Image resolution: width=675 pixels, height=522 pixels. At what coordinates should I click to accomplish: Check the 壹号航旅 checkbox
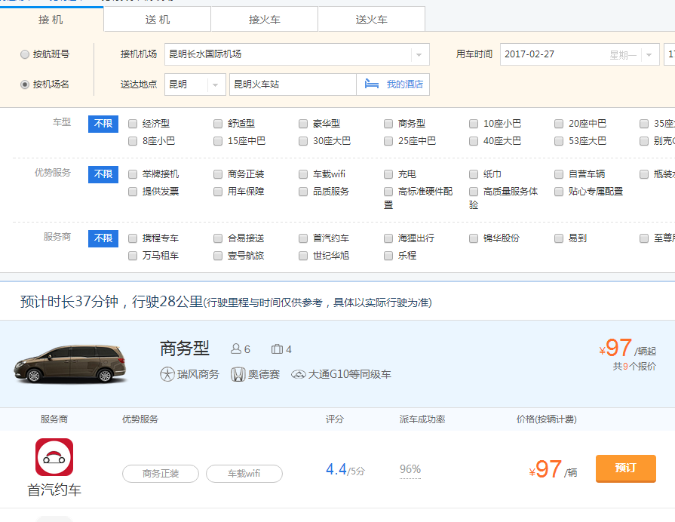218,256
